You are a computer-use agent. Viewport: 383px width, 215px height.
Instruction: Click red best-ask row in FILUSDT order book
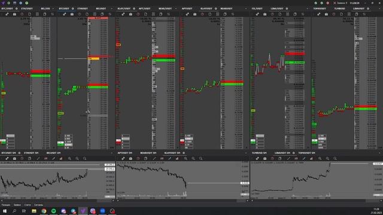(294, 54)
